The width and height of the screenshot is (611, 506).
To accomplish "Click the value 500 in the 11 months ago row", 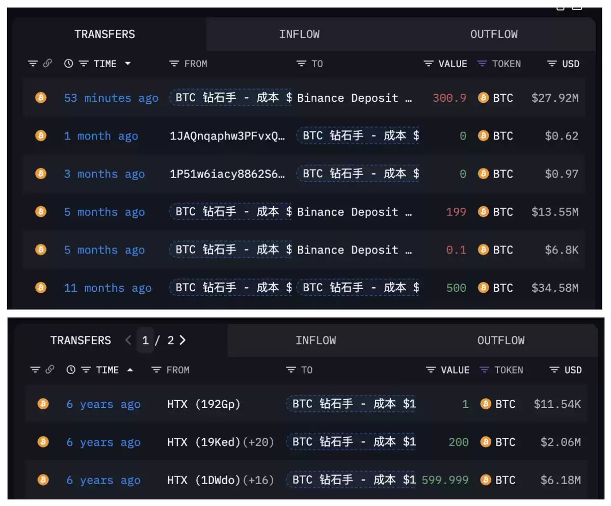I will click(456, 288).
